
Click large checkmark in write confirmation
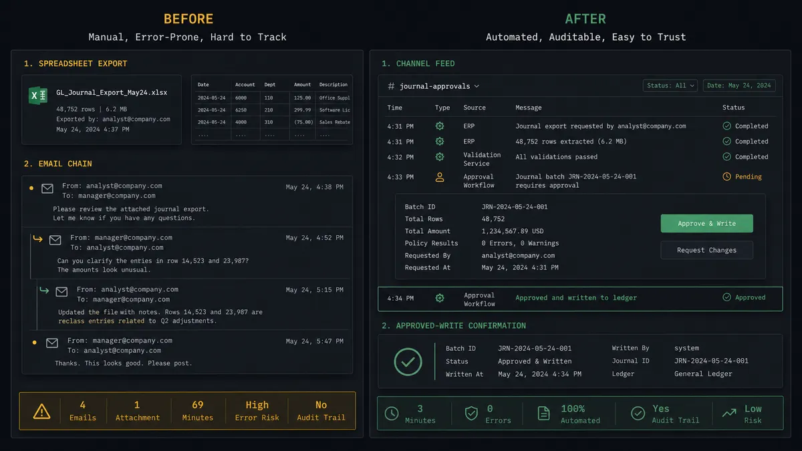tap(408, 361)
